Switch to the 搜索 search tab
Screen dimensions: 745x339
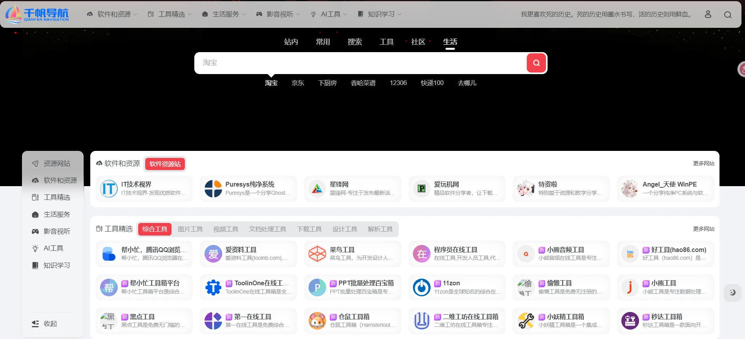tap(354, 42)
